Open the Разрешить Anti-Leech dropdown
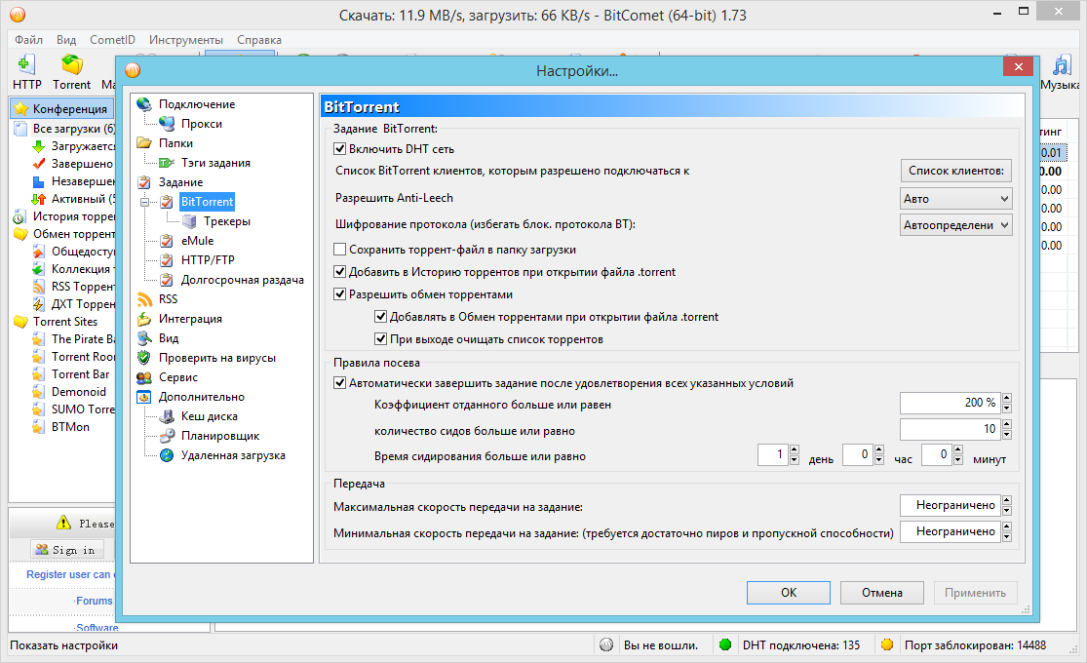The width and height of the screenshot is (1087, 663). (956, 198)
